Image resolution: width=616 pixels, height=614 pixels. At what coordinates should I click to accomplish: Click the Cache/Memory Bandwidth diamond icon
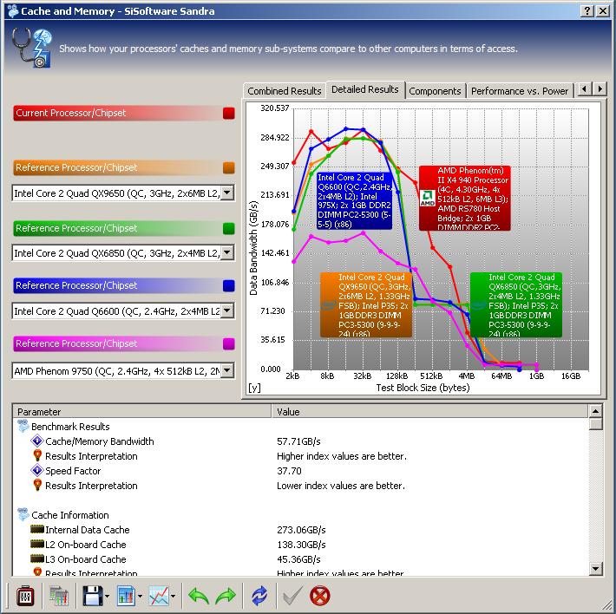pos(37,441)
